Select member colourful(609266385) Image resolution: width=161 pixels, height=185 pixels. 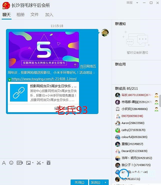136,137
